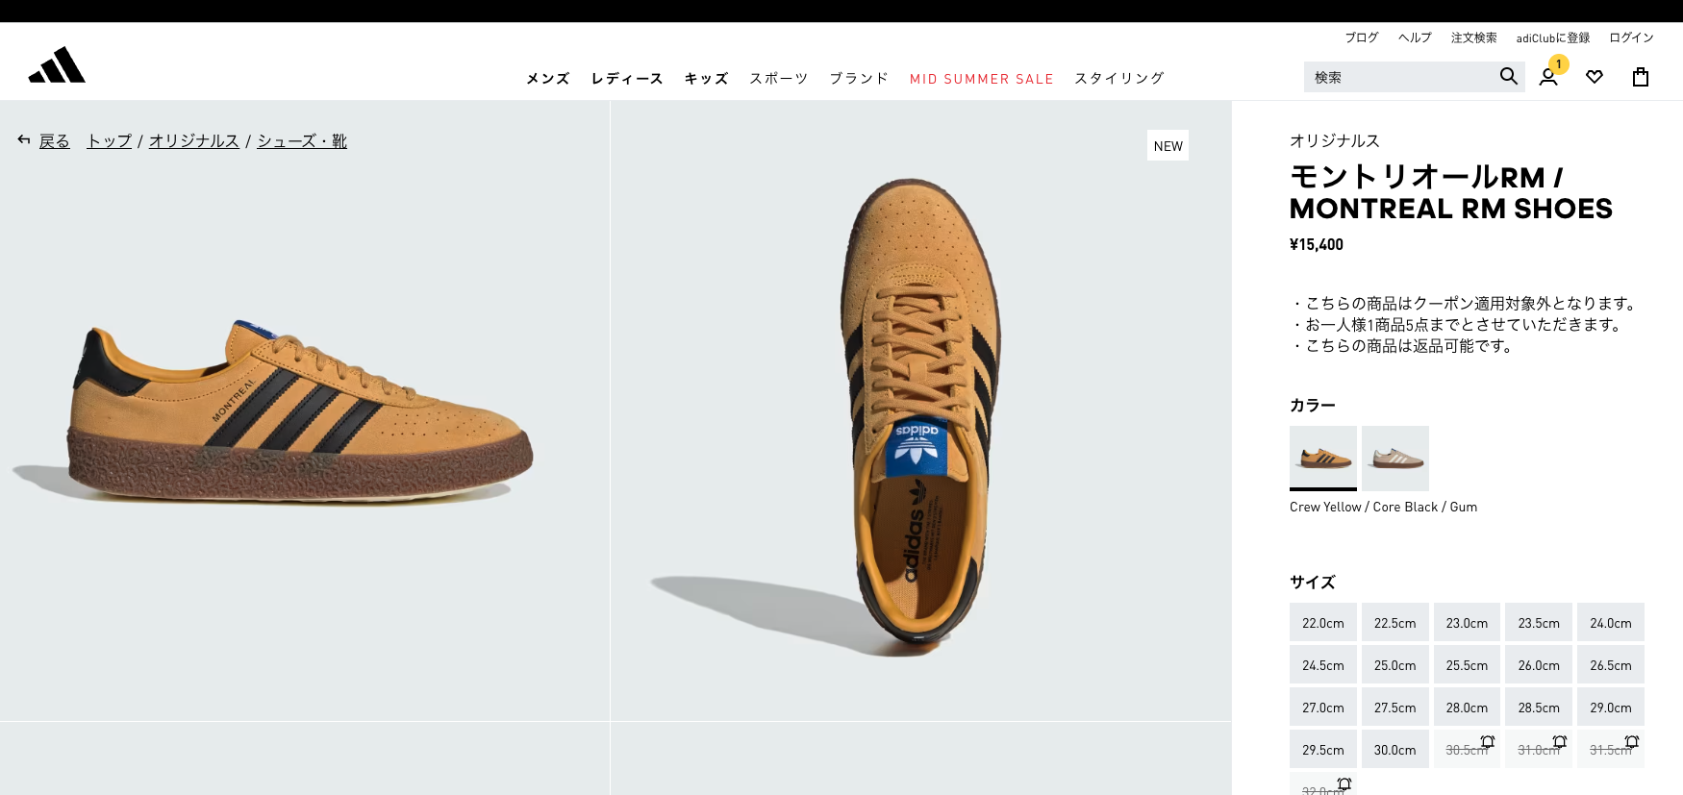Click the search magnifier icon
Viewport: 1683px width, 795px height.
tap(1508, 76)
